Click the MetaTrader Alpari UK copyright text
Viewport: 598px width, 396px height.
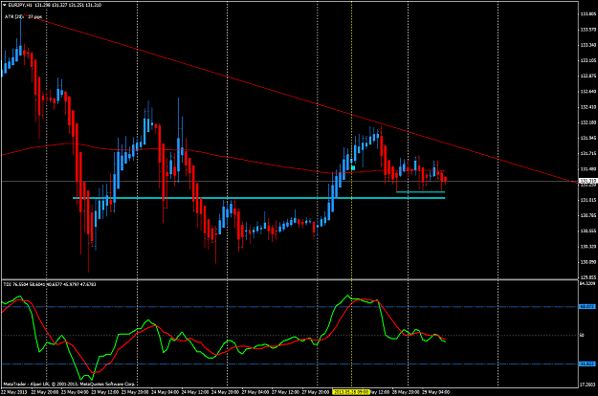[x=69, y=384]
